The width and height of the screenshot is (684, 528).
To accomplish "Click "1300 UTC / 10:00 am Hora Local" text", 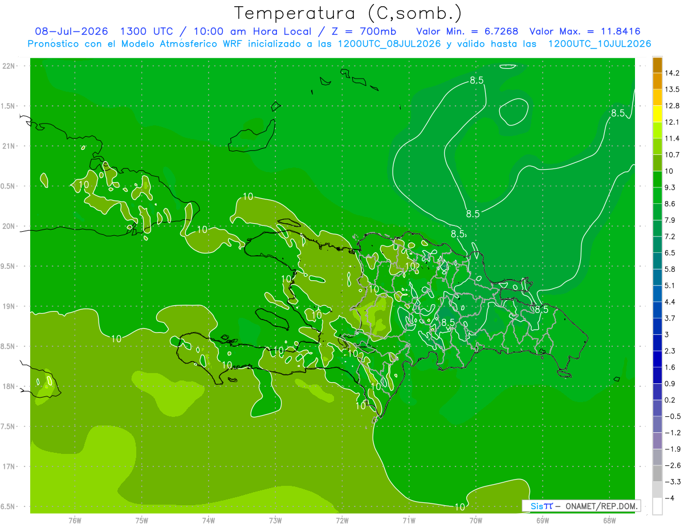I will point(216,31).
